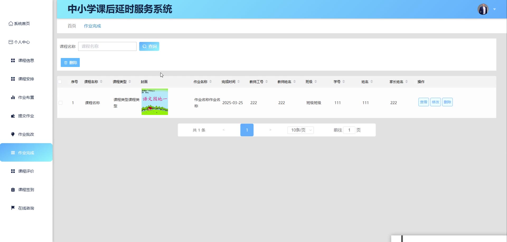The height and width of the screenshot is (242, 507).
Task: Focus the 课程名称 search input field
Action: tap(107, 46)
